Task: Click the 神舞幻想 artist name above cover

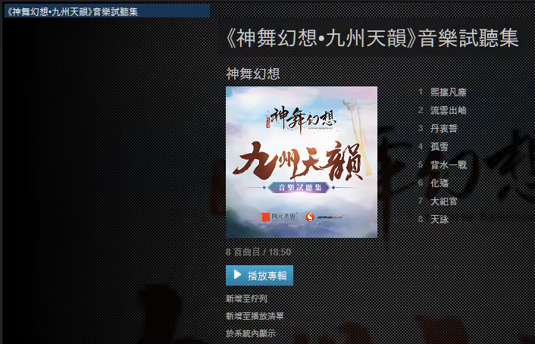Action: (253, 73)
